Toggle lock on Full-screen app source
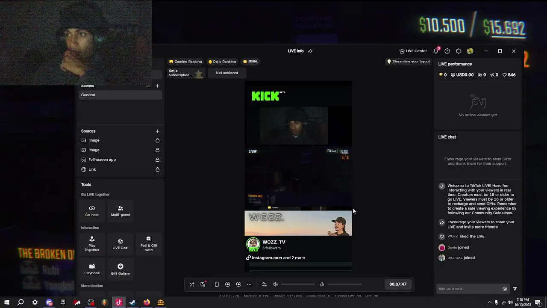This screenshot has width=547, height=308. coord(157,160)
